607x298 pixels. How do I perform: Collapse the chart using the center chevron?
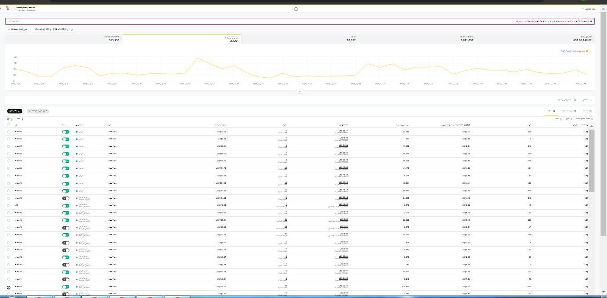(x=300, y=91)
